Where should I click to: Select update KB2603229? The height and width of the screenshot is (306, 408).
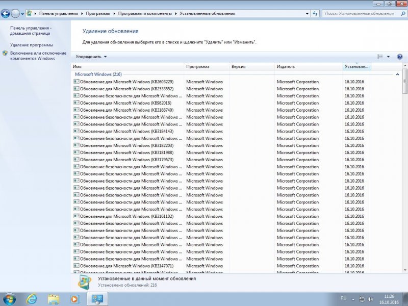126,82
